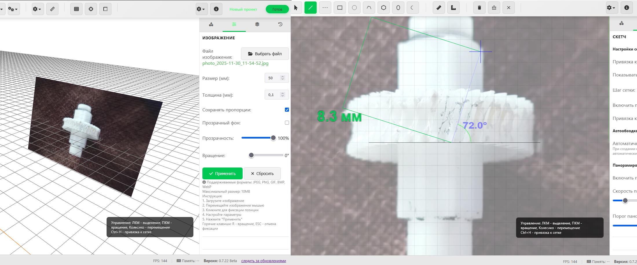Uncheck the 'Сохранять пропорции' checkbox

coord(287,110)
